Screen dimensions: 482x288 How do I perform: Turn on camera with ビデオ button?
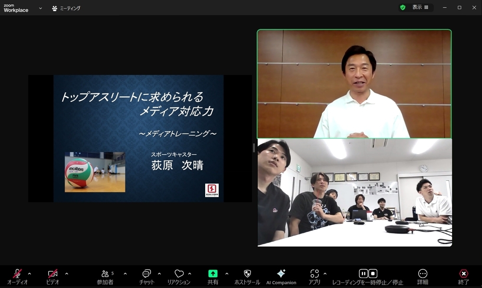pyautogui.click(x=52, y=277)
